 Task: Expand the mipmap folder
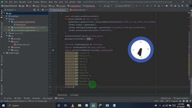pos(9,47)
